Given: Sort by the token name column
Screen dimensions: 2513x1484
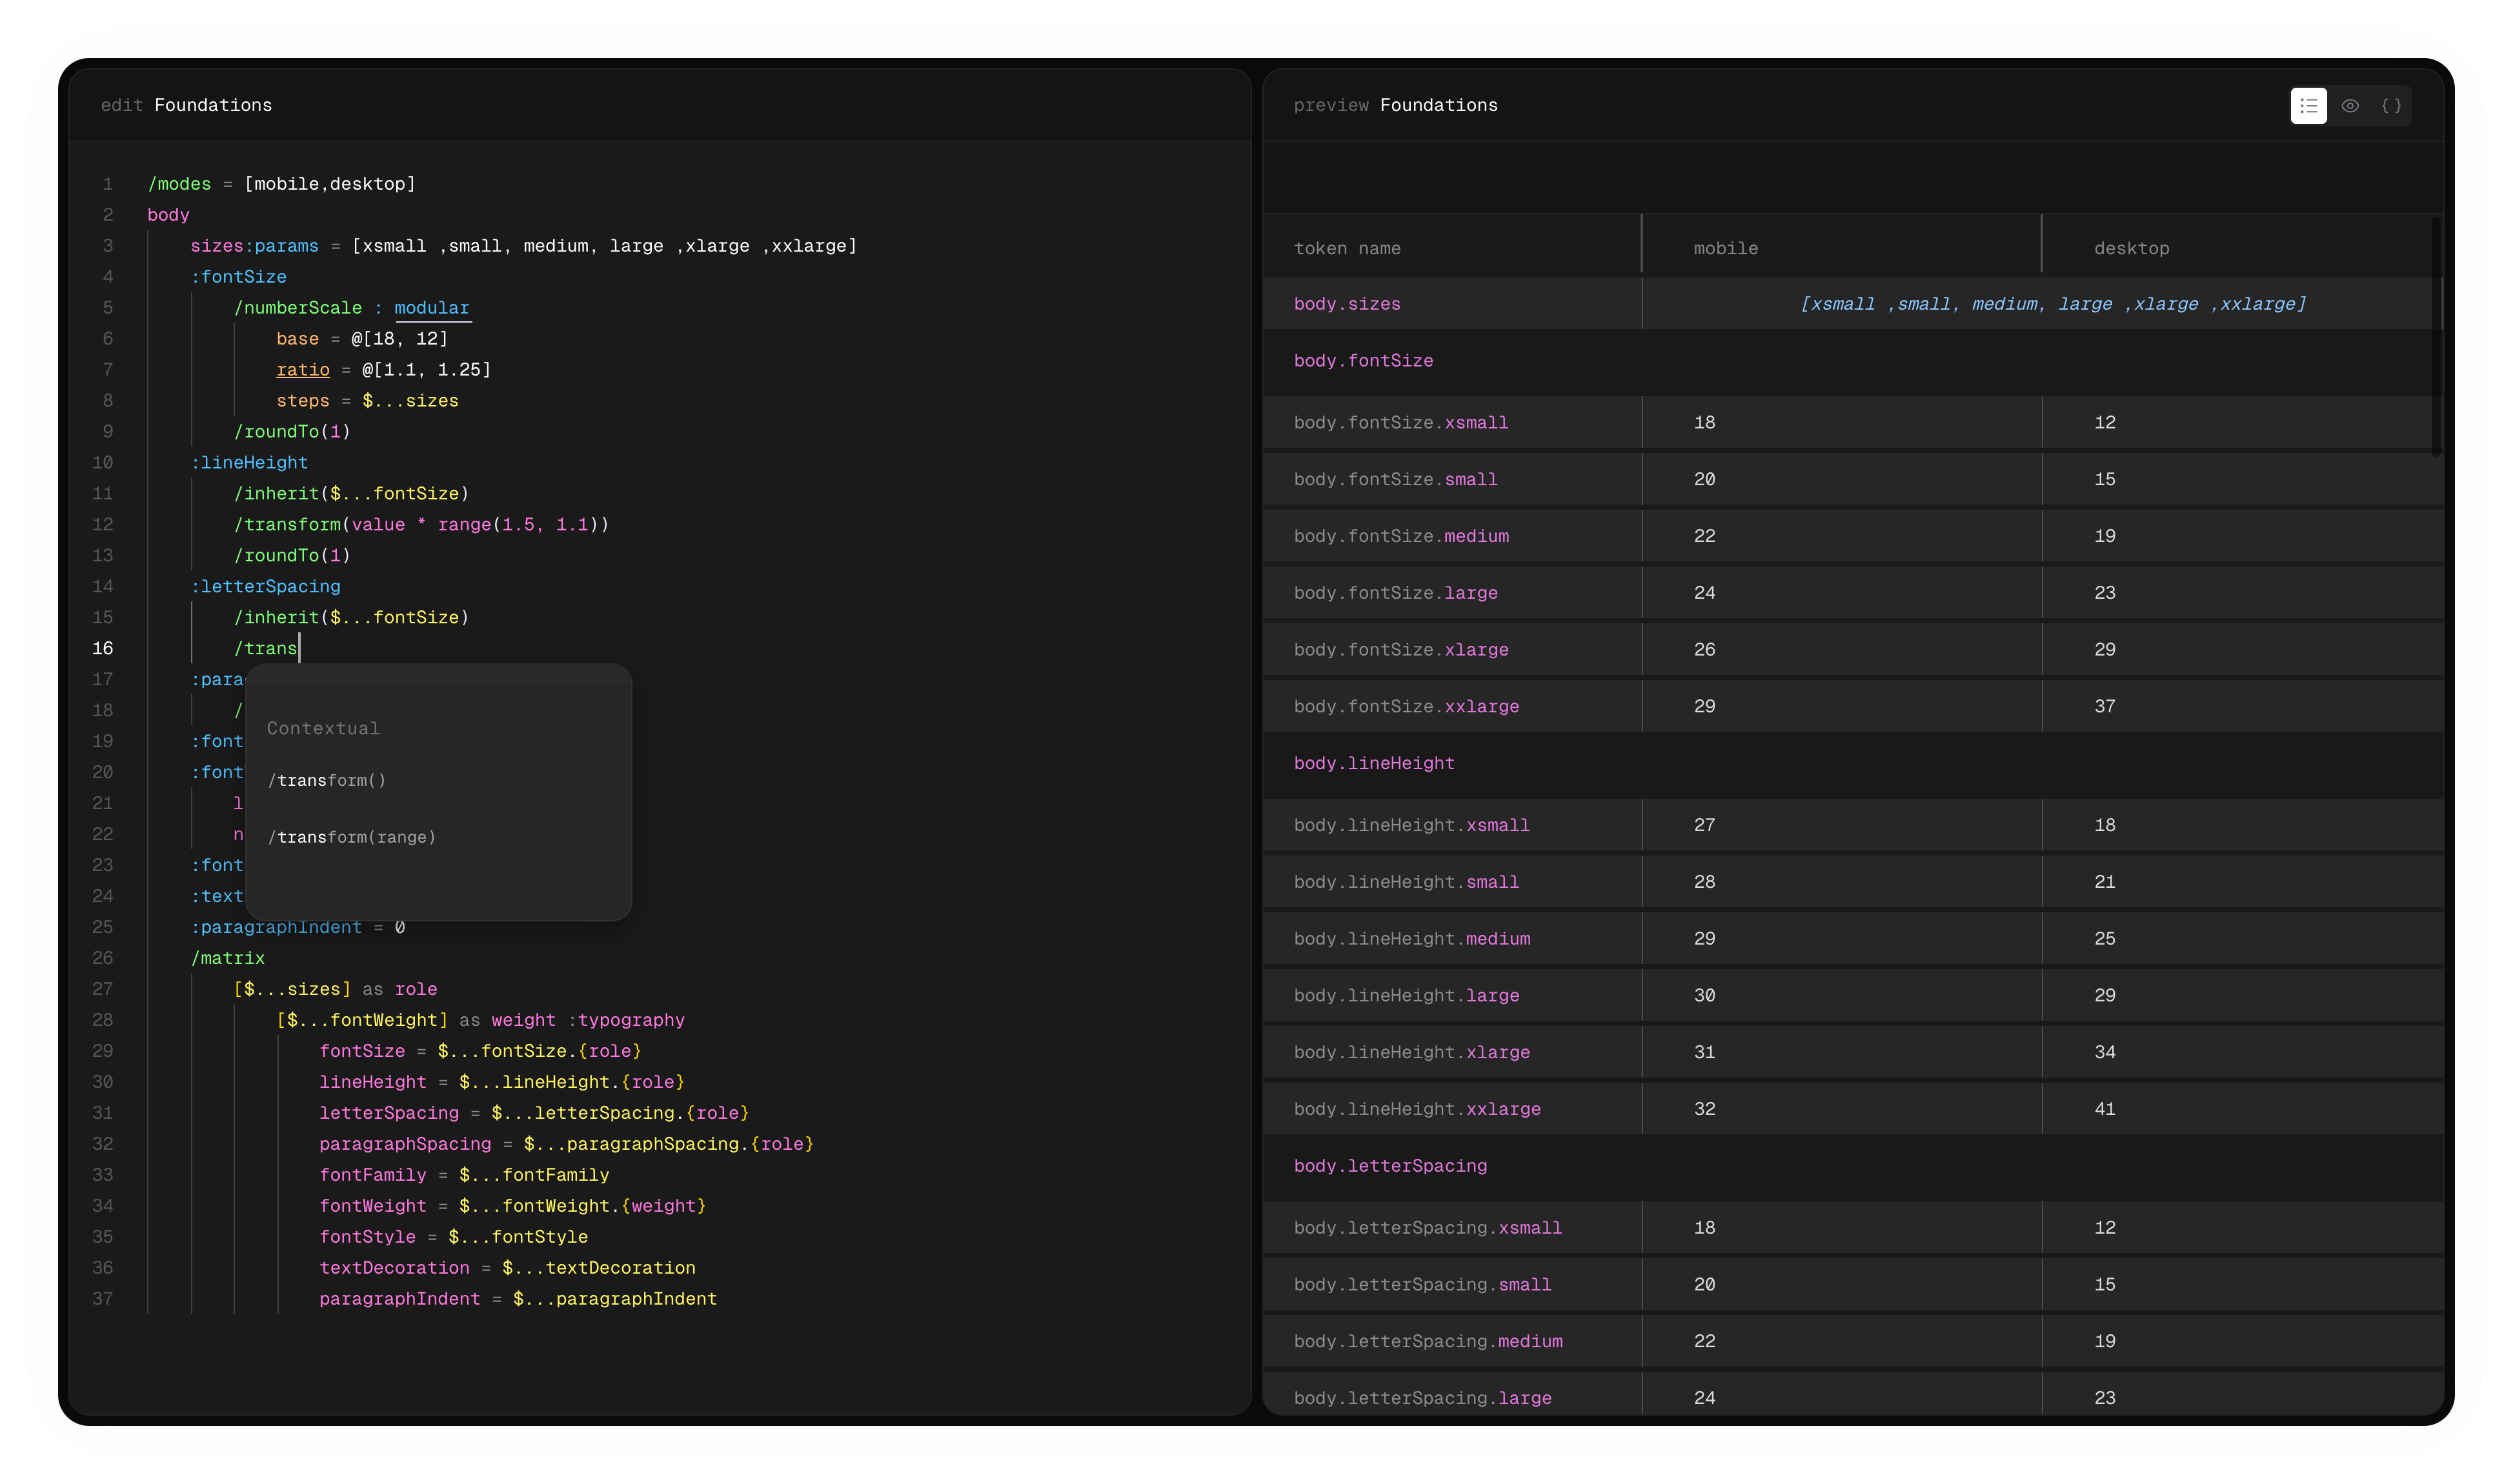Looking at the screenshot, I should (x=1347, y=248).
